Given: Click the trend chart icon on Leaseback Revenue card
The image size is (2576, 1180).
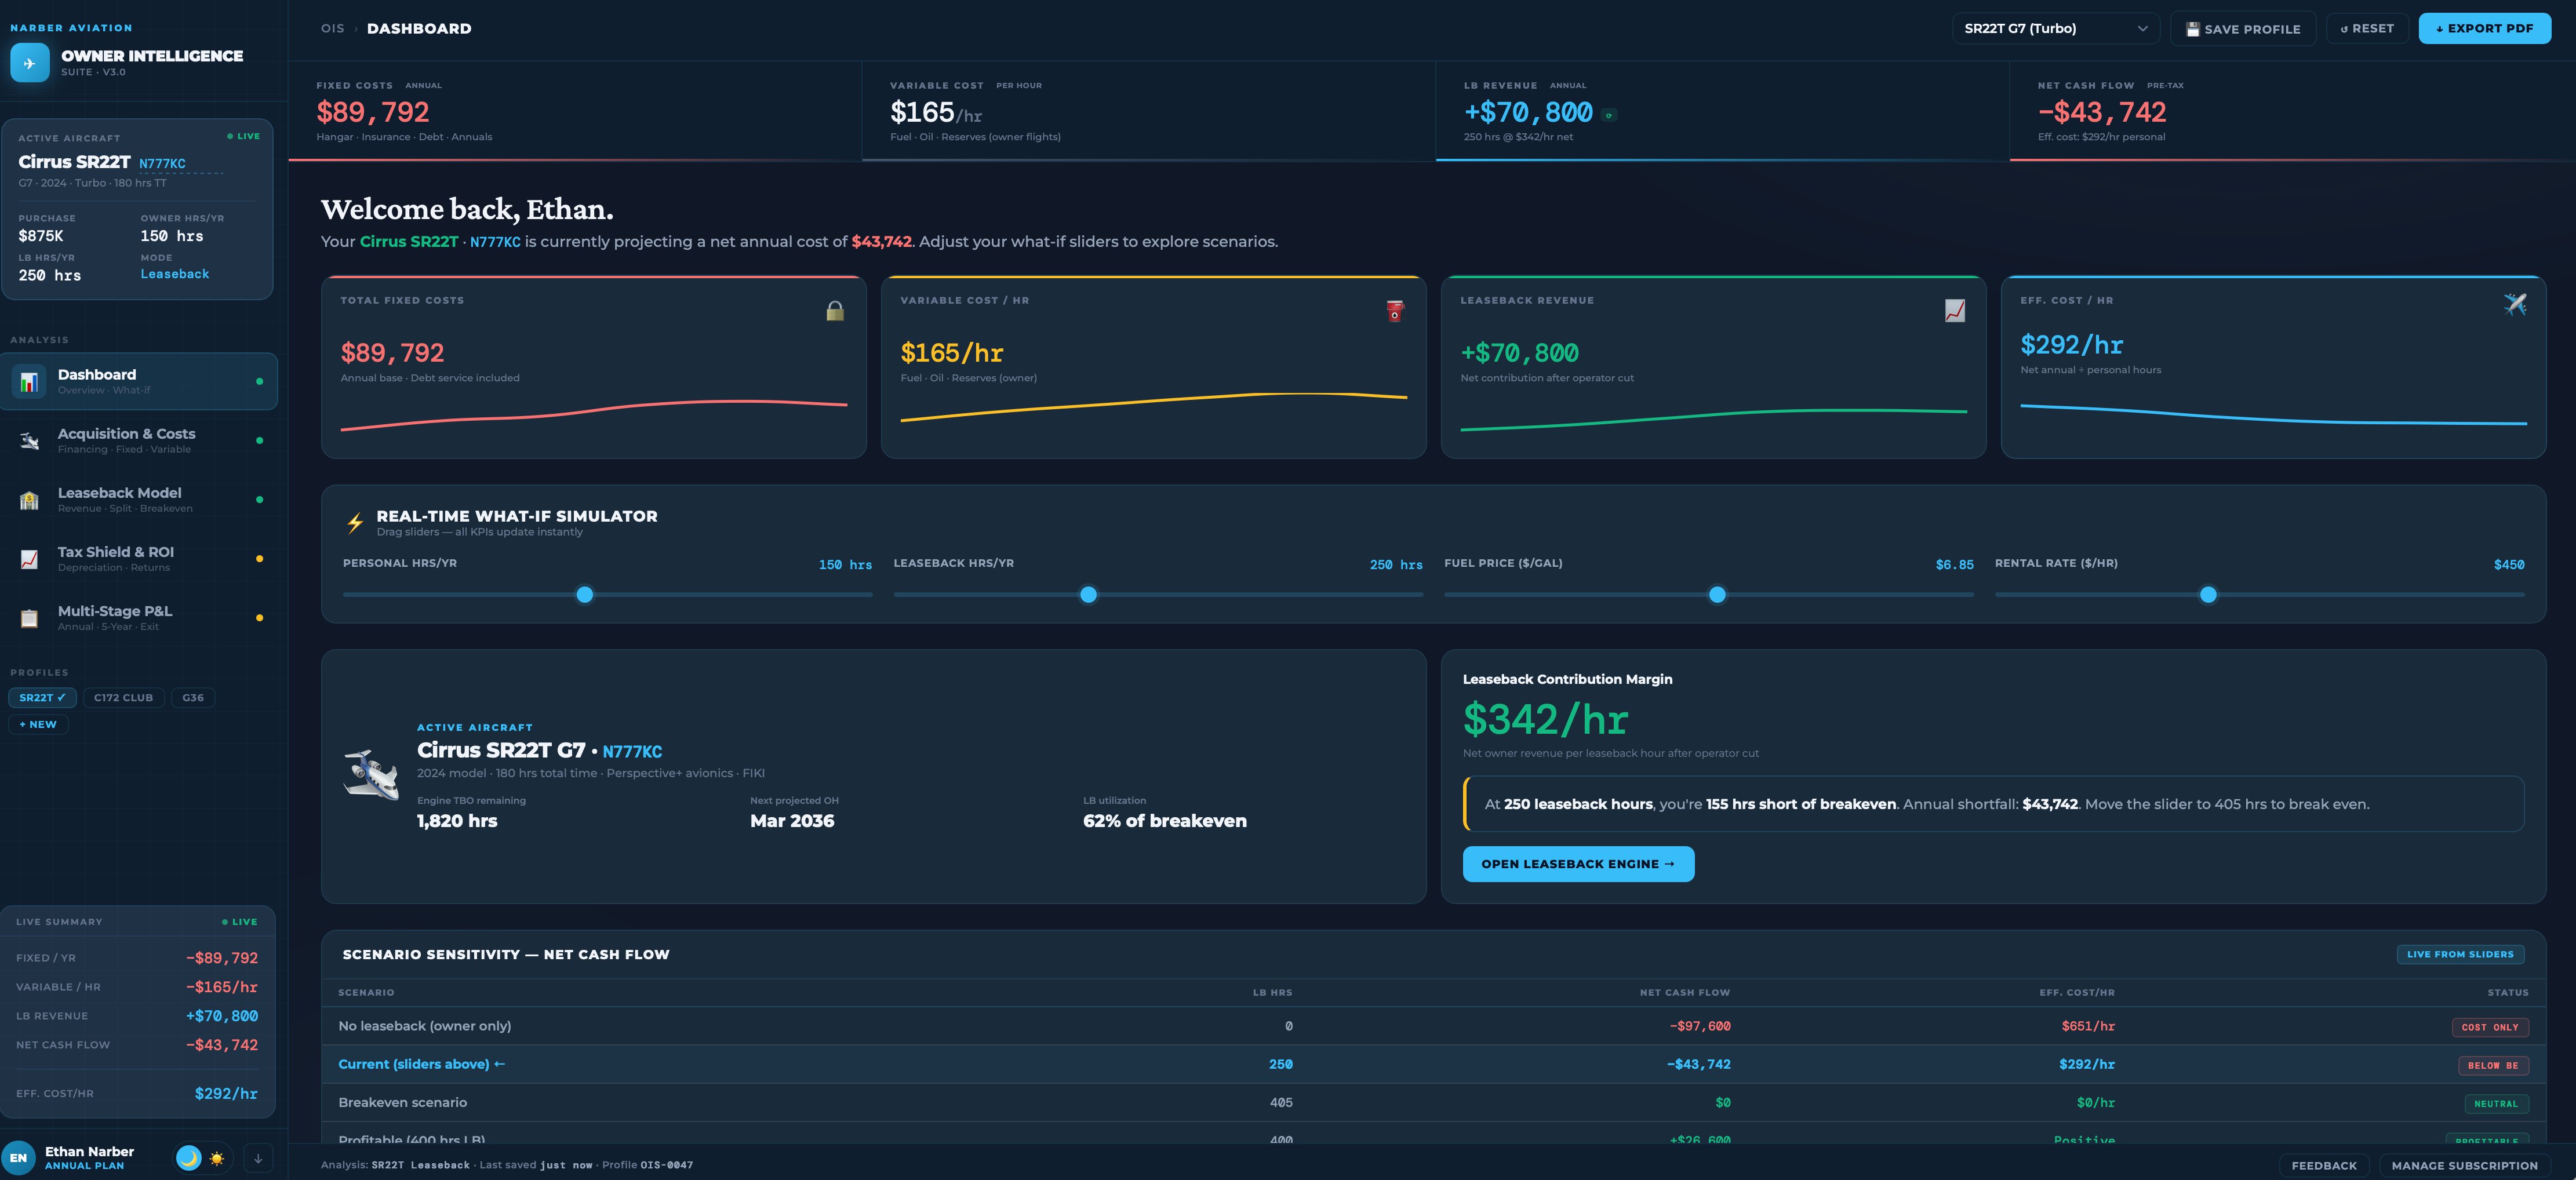Looking at the screenshot, I should click(1955, 311).
